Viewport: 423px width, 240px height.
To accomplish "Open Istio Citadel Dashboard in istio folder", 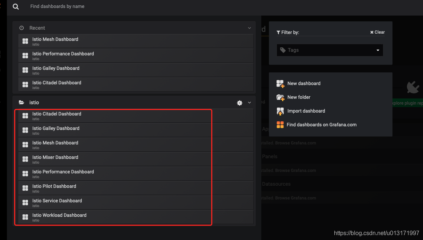I will pyautogui.click(x=136, y=116).
